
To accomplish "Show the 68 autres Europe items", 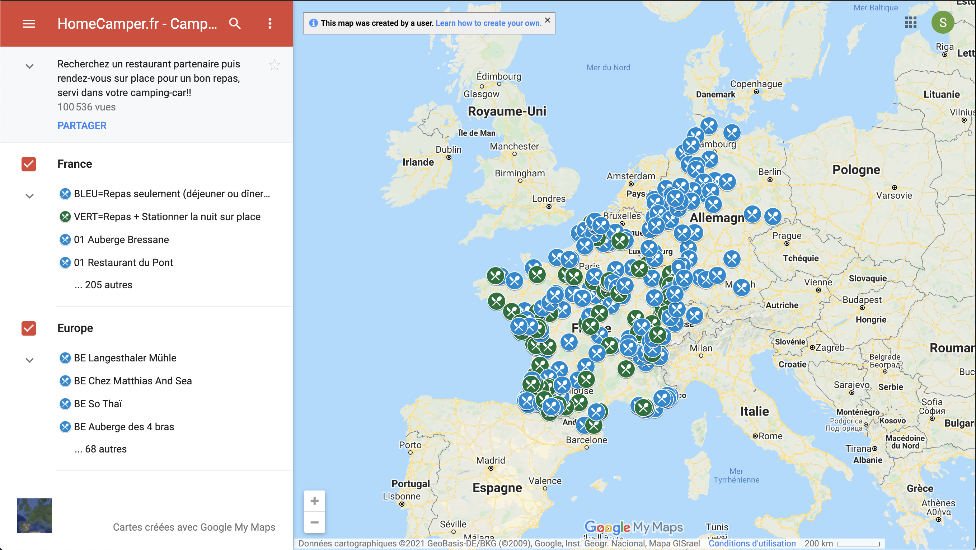I will click(101, 449).
